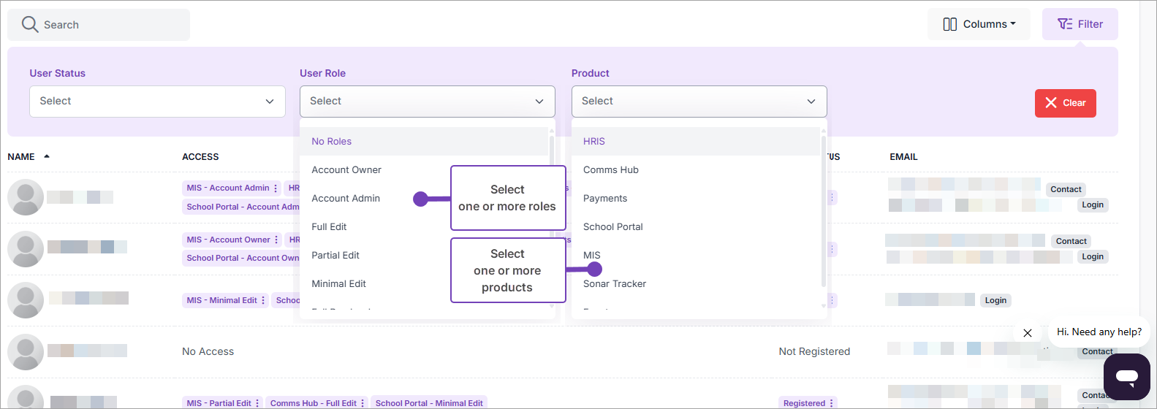Toggle the Filter button
Screen dimensions: 1157x409
(1080, 24)
